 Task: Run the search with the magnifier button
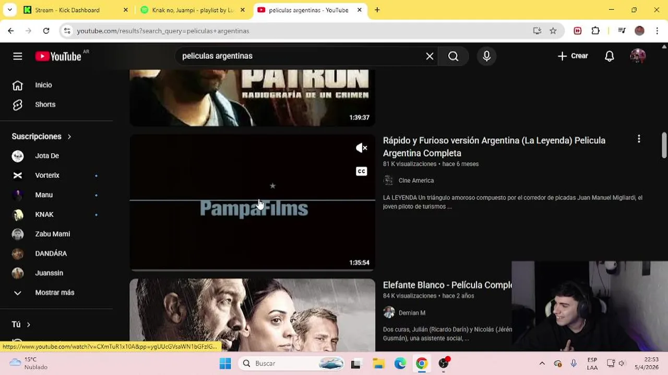point(453,56)
